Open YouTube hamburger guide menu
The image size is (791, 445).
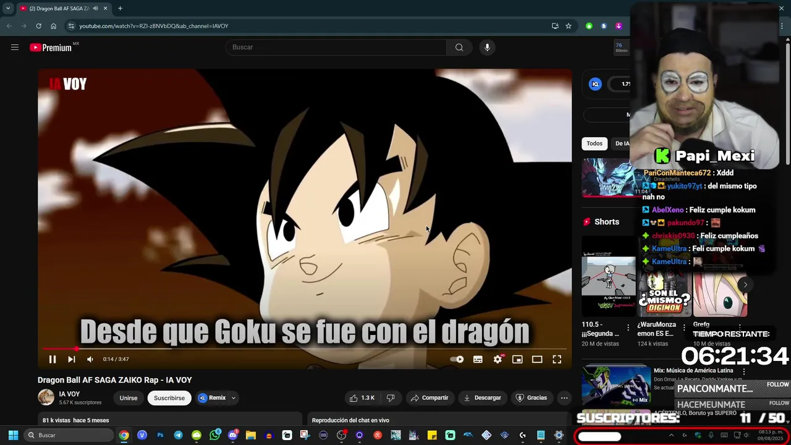[x=15, y=47]
